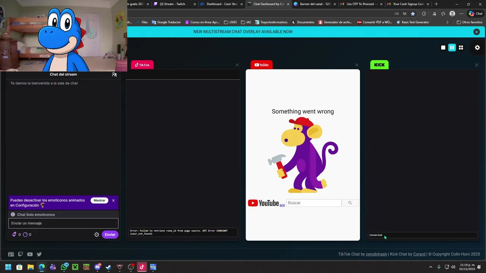
Task: Click the footer contact card icon
Action: pos(11,254)
